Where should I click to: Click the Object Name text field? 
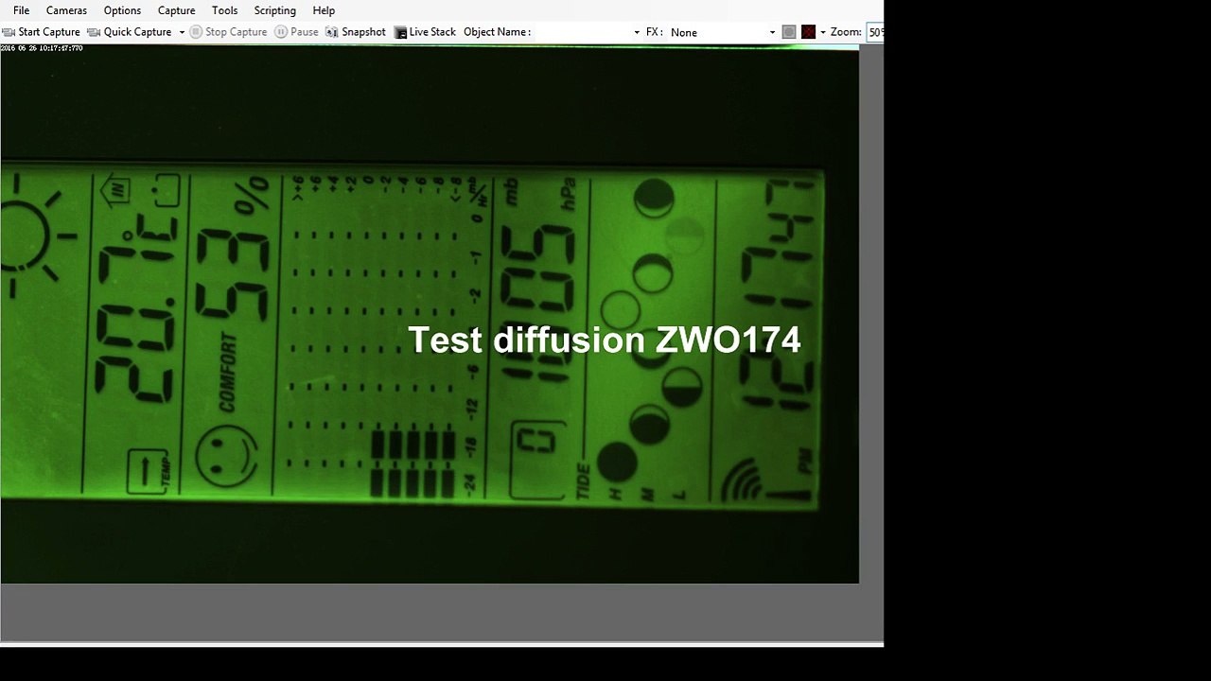click(582, 32)
